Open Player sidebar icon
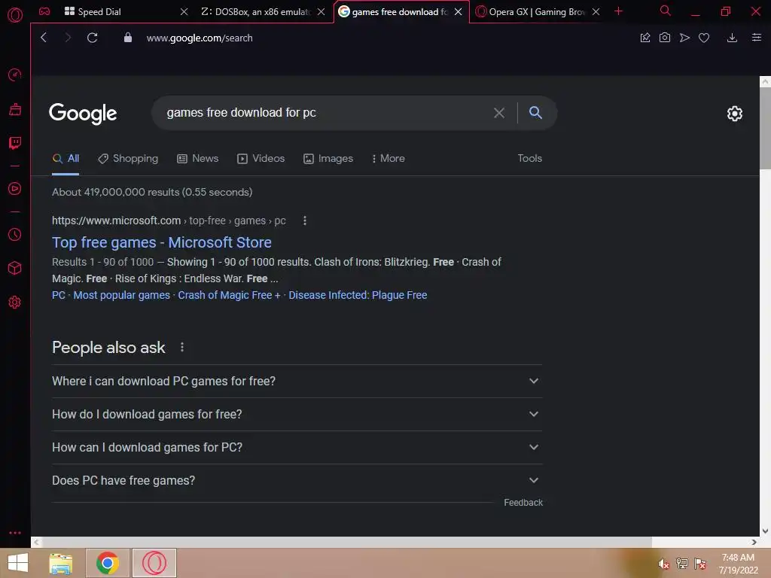771x578 pixels. 15,189
